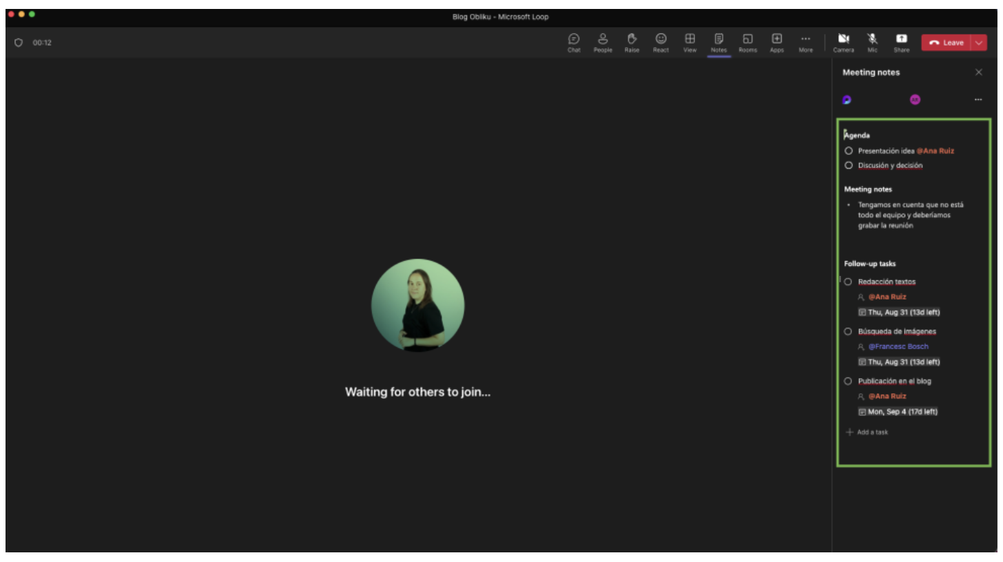Open breakout Rooms

(x=747, y=42)
